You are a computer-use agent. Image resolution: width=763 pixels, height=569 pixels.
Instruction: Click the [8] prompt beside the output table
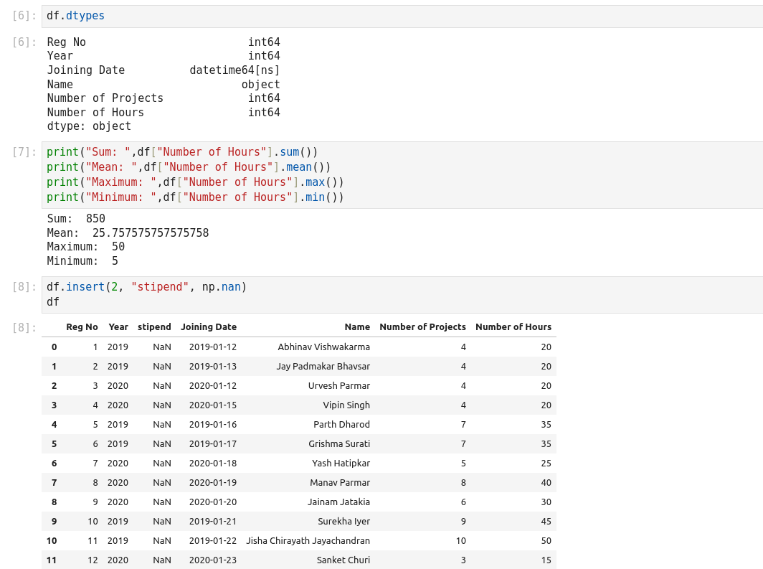point(24,328)
